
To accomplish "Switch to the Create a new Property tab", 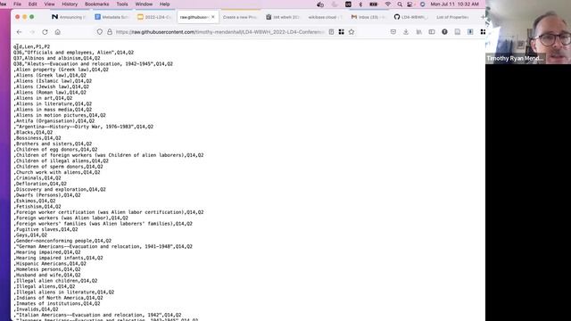I will point(240,17).
